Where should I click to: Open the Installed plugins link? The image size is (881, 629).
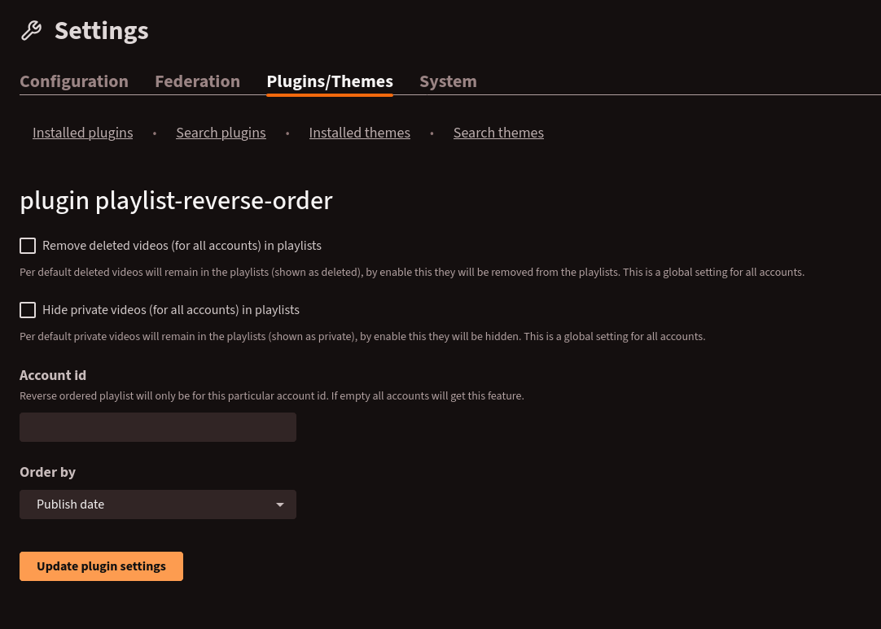82,133
